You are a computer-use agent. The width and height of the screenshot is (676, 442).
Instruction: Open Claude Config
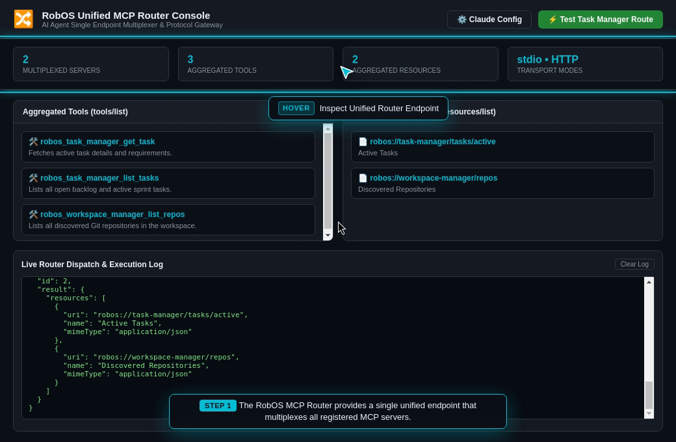coord(489,19)
